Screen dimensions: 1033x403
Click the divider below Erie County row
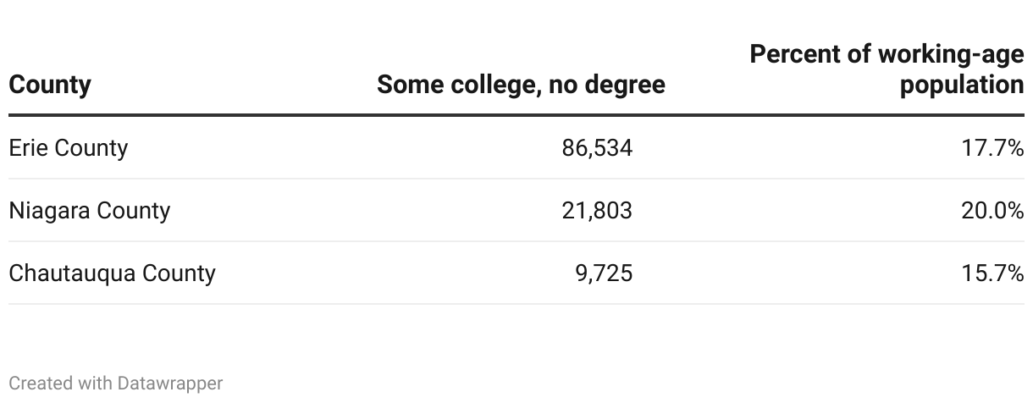pyautogui.click(x=516, y=179)
